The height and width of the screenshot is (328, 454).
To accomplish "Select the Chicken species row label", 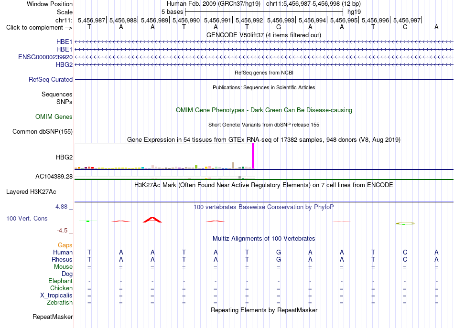I will pos(61,288).
